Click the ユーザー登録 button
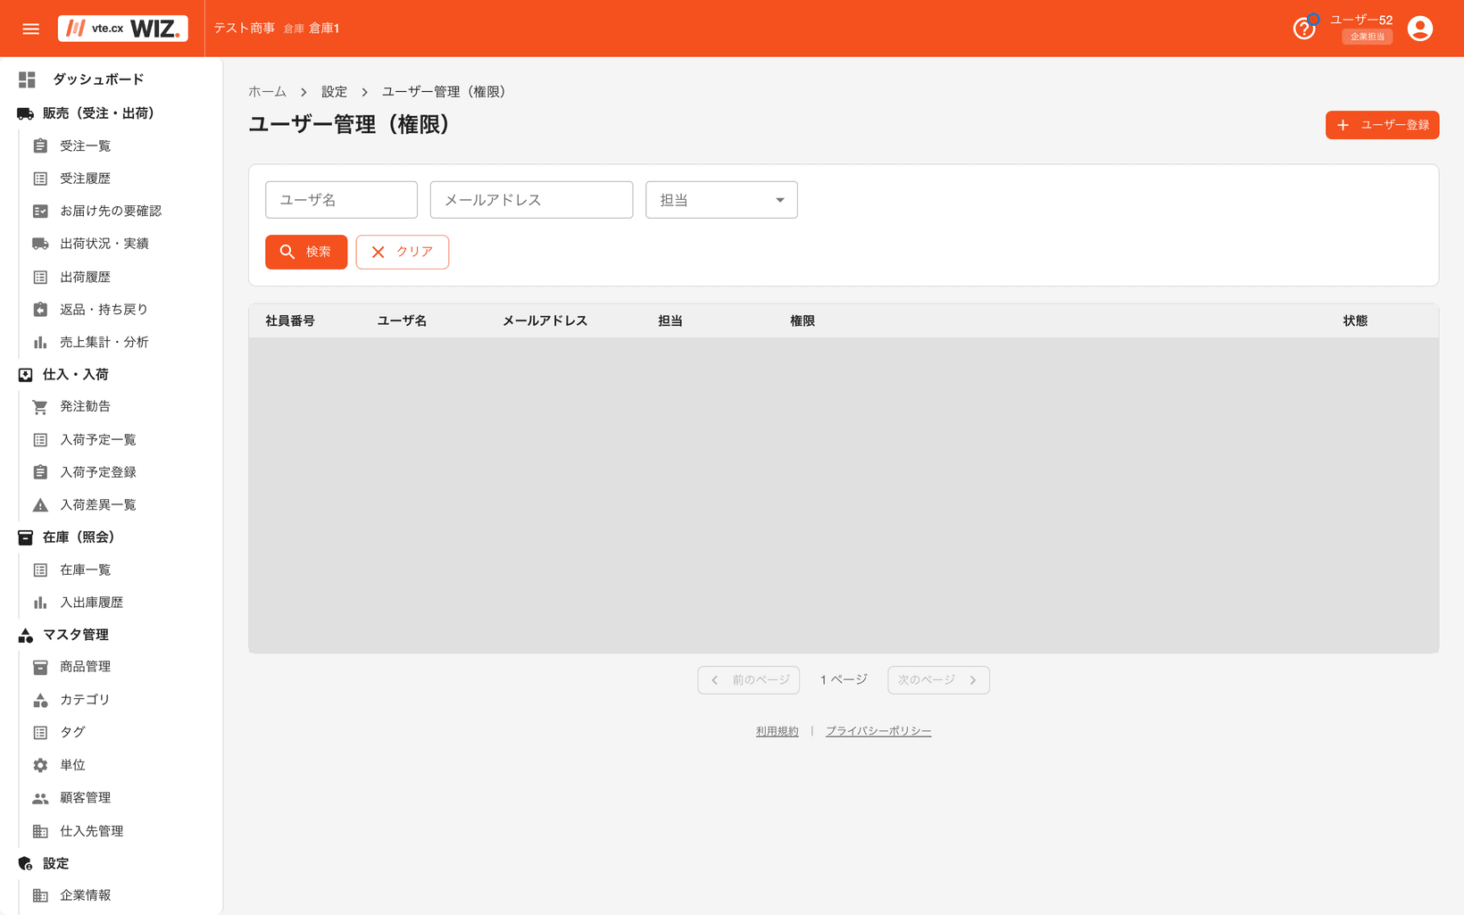Image resolution: width=1464 pixels, height=915 pixels. coord(1382,125)
